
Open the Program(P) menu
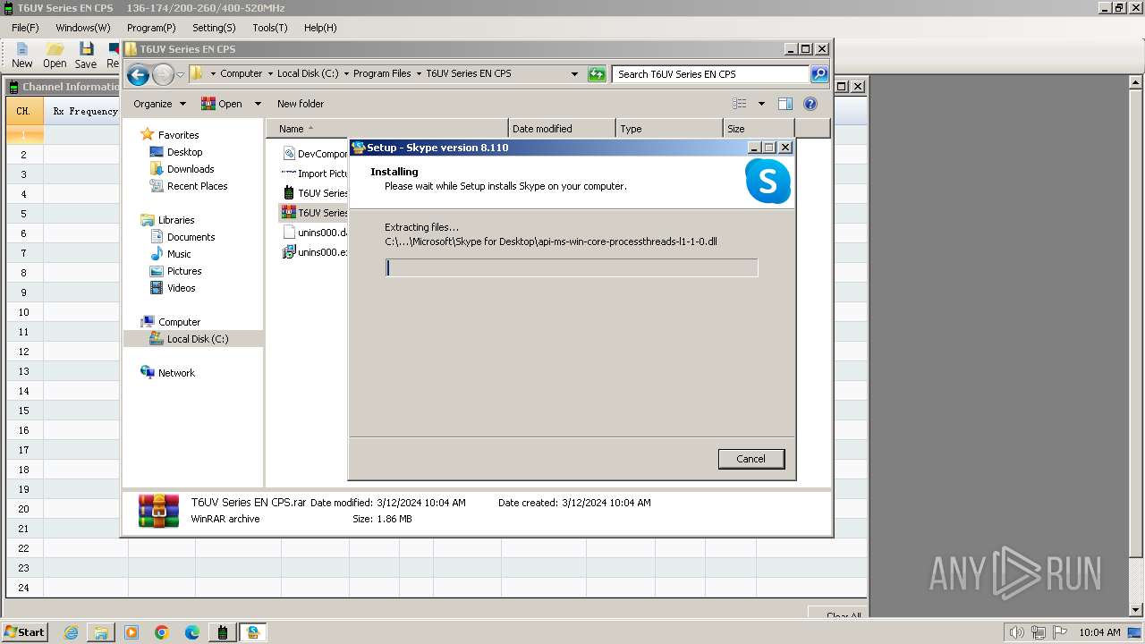151,28
